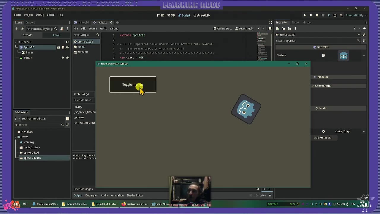Fold the comment block on line 3
Viewport: 380px width, 214px height.
[118, 44]
